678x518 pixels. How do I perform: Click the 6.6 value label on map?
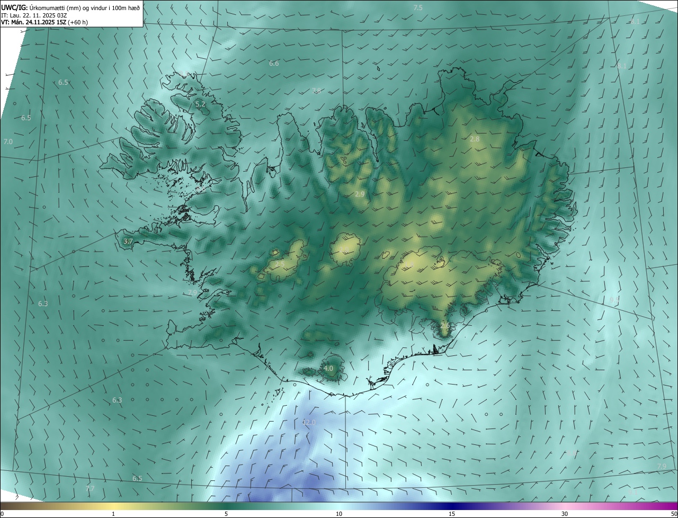pyautogui.click(x=274, y=64)
